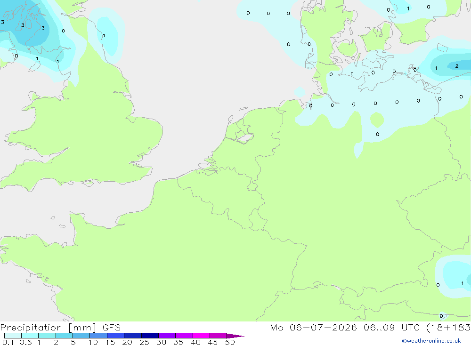Click the '30' legend scale label
Image resolution: width=471 pixels, height=345 pixels.
161,342
